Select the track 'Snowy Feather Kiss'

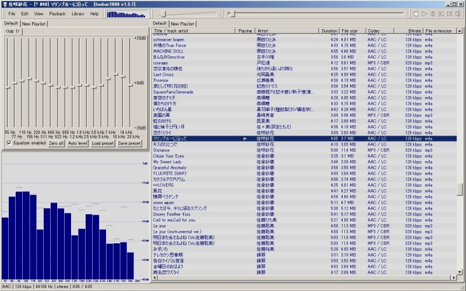click(304, 214)
